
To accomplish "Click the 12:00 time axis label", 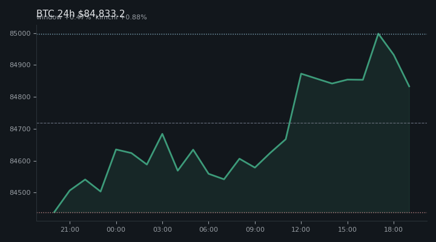I will (x=300, y=229).
